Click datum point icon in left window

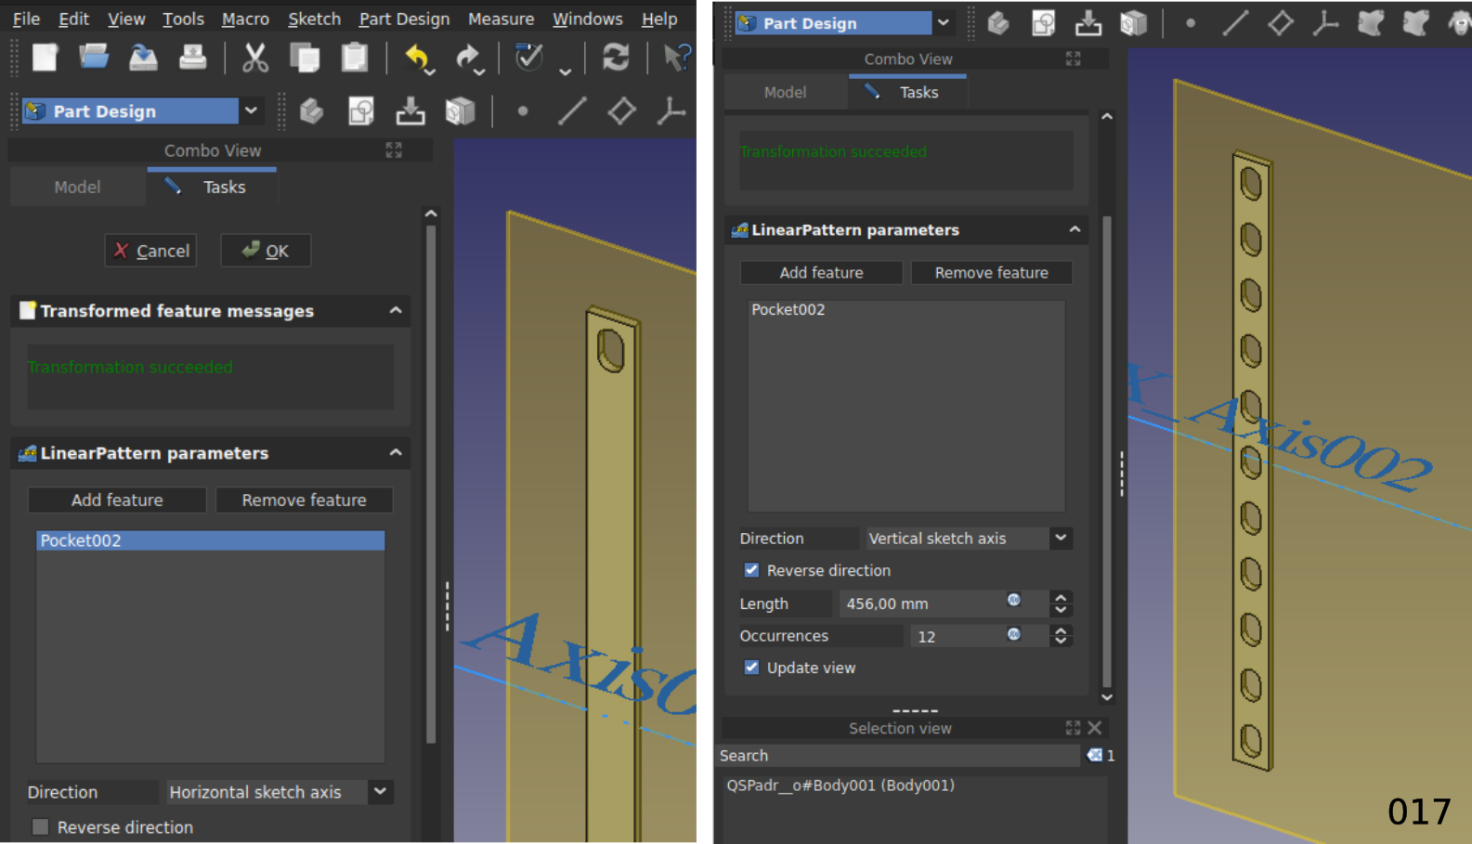point(523,111)
